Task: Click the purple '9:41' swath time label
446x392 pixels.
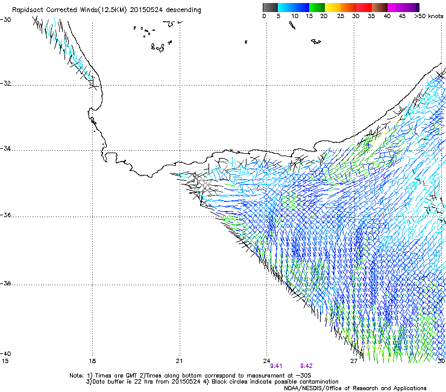Action: (x=276, y=366)
